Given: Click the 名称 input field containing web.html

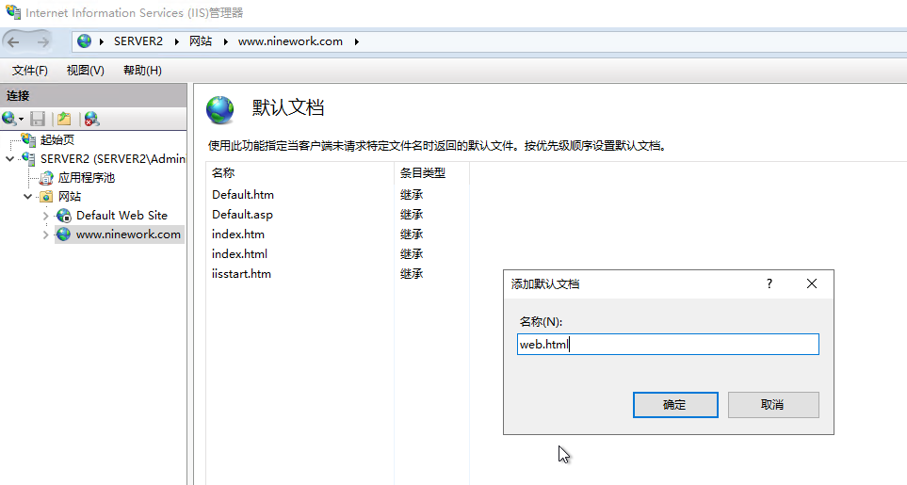Looking at the screenshot, I should click(667, 345).
